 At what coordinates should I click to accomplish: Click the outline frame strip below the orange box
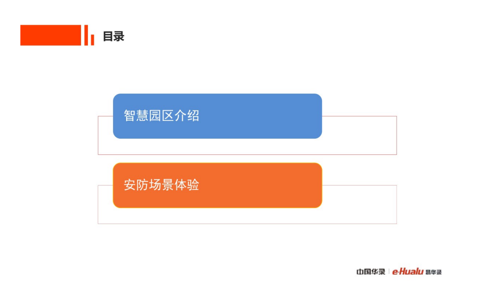217,216
